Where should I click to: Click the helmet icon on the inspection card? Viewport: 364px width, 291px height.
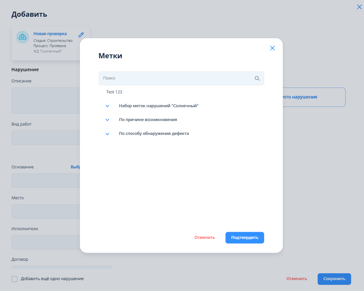pyautogui.click(x=23, y=37)
